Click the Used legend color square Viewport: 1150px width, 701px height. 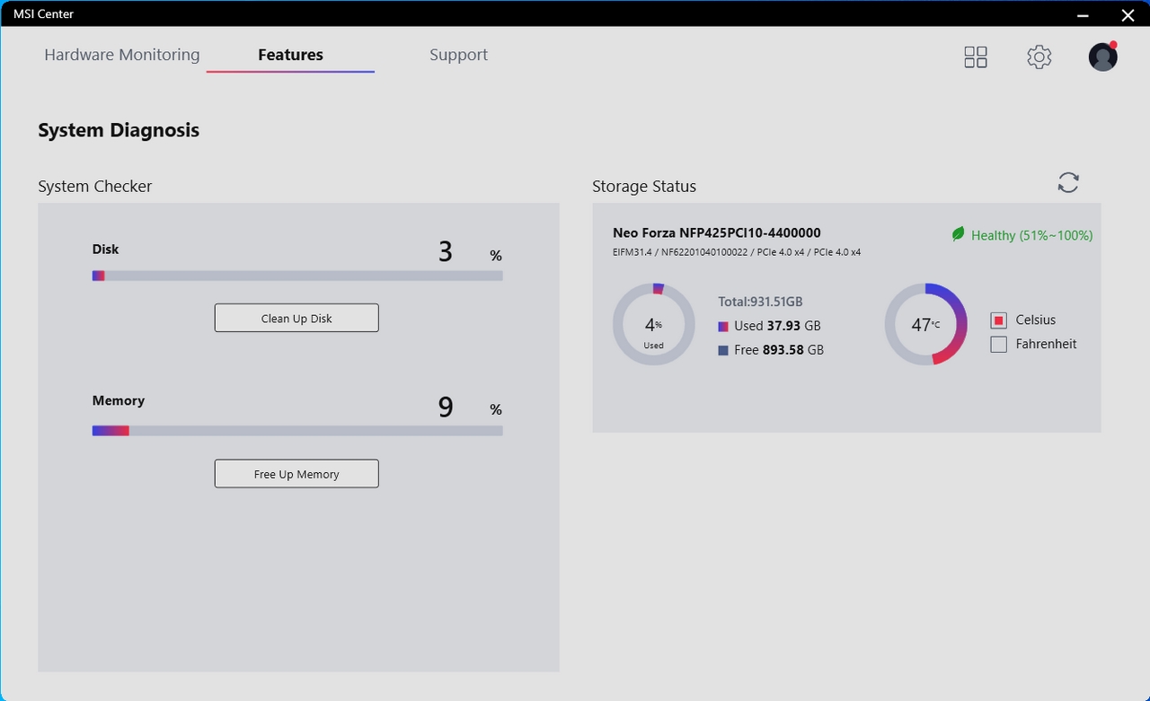(723, 327)
